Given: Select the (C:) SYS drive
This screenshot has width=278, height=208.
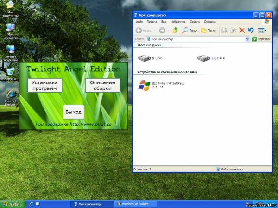Looking at the screenshot, I should click(150, 58).
